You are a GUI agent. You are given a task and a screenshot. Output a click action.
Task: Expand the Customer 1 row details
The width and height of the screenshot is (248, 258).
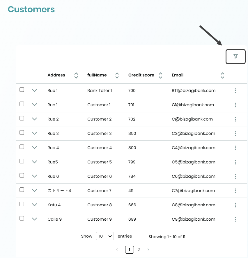point(34,105)
